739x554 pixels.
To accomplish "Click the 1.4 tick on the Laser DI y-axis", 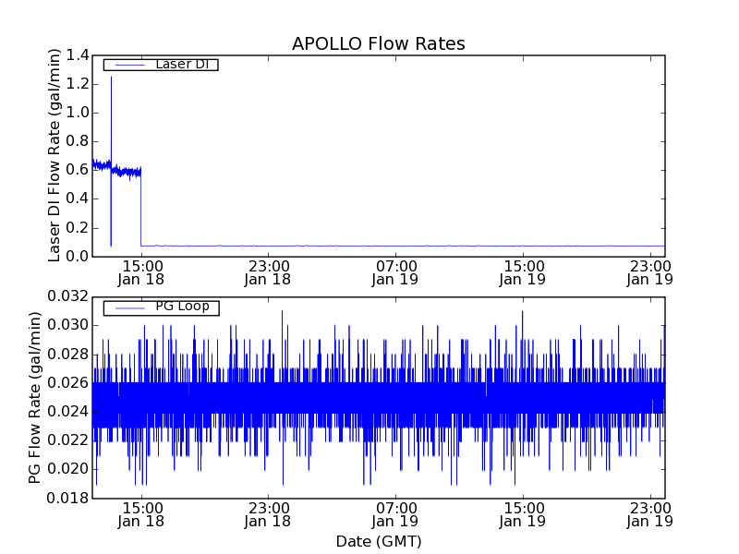I will tap(78, 55).
